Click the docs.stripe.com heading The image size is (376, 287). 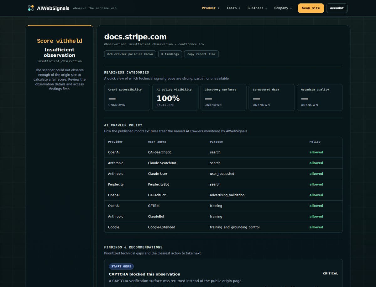[x=135, y=37]
